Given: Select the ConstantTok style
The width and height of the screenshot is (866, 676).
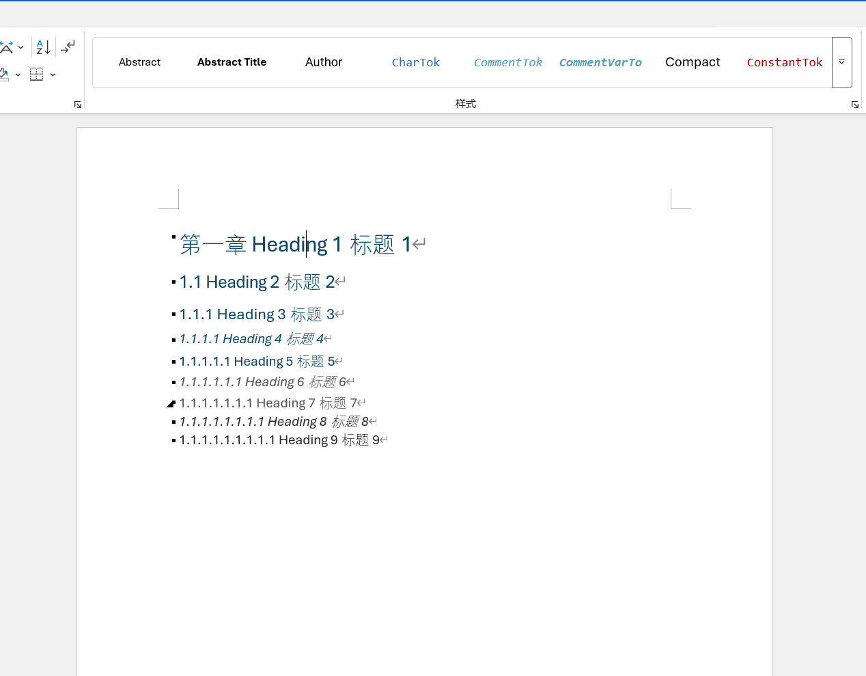Looking at the screenshot, I should [785, 62].
